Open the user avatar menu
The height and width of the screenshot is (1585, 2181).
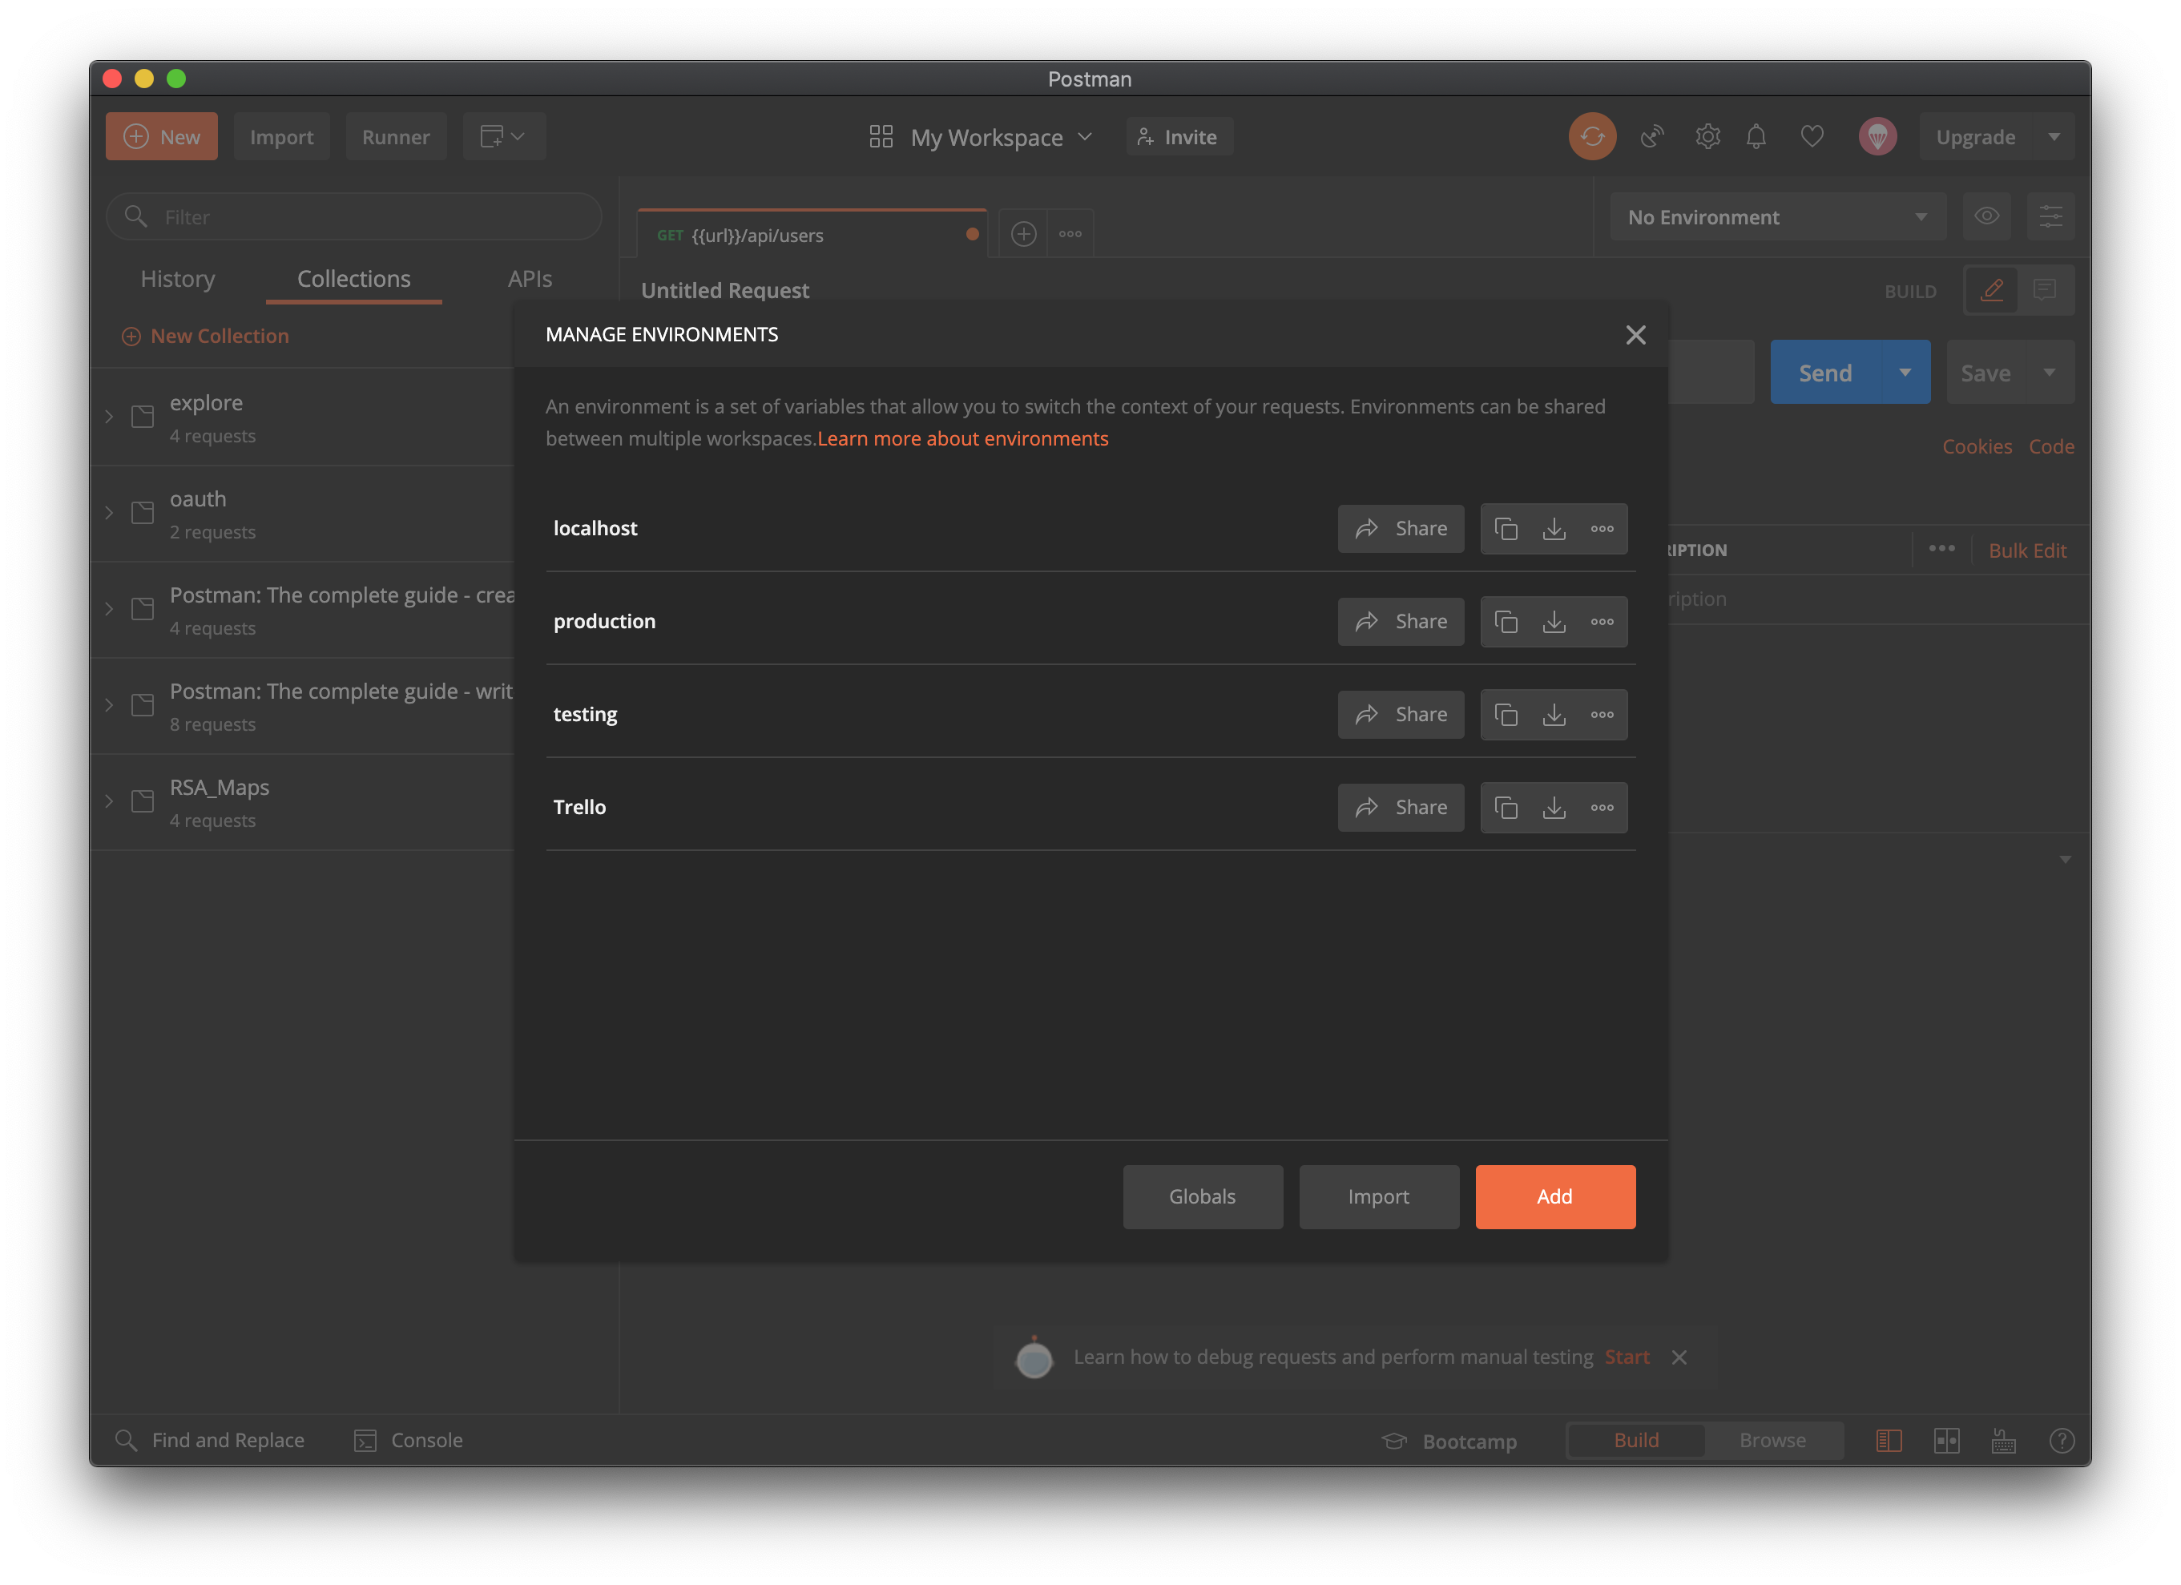pos(1877,136)
